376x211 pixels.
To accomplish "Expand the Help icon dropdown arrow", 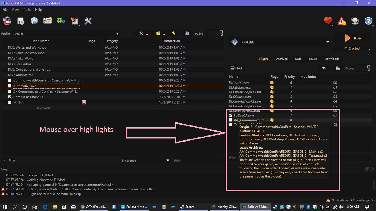I will click(373, 25).
